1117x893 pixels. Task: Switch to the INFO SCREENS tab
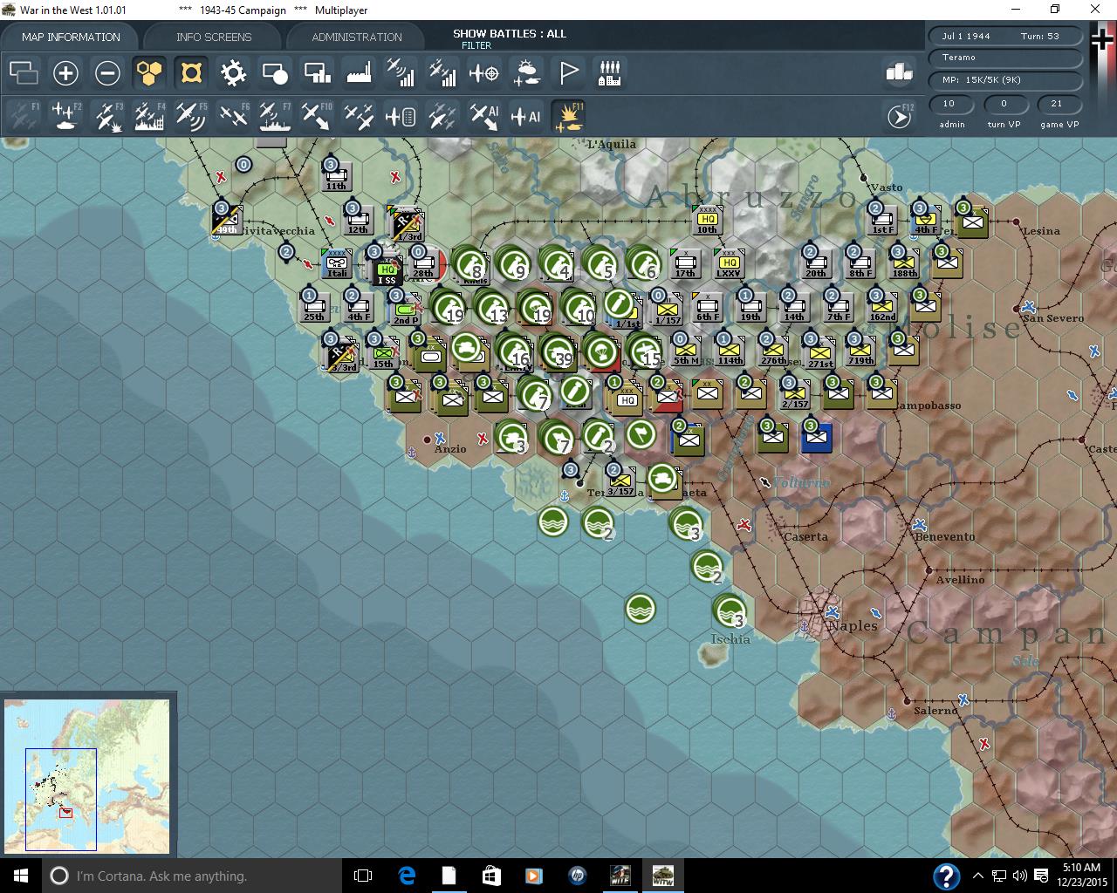click(214, 37)
